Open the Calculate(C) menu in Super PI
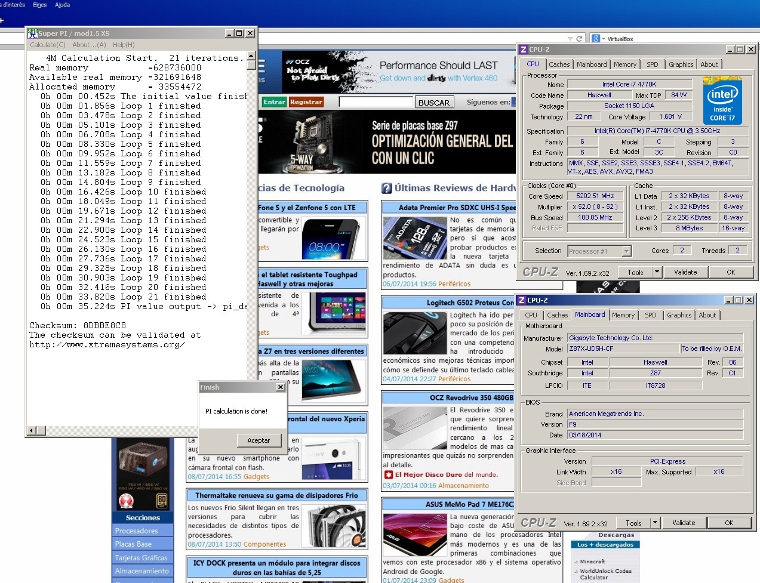This screenshot has height=583, width=760. click(48, 45)
